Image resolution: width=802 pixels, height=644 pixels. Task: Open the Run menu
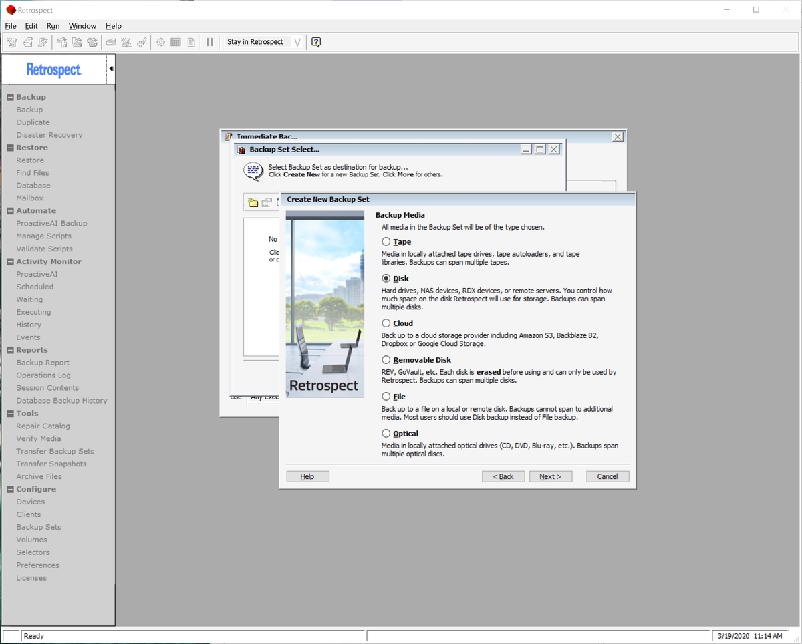point(53,26)
